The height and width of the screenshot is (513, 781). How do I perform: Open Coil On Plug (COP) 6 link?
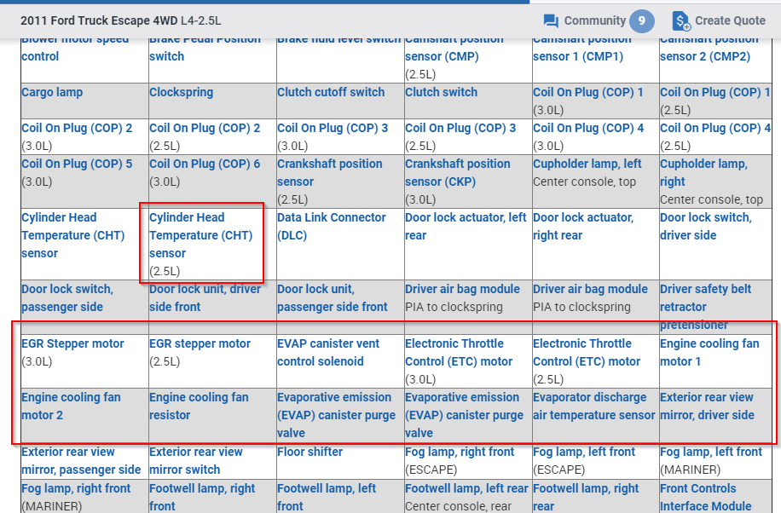(205, 164)
